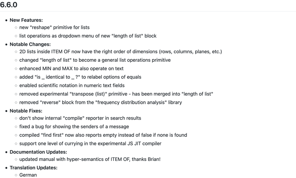This screenshot has height=178, width=296.
Task: Click the 'is _ identical to _ ?' entry
Action: [80, 77]
